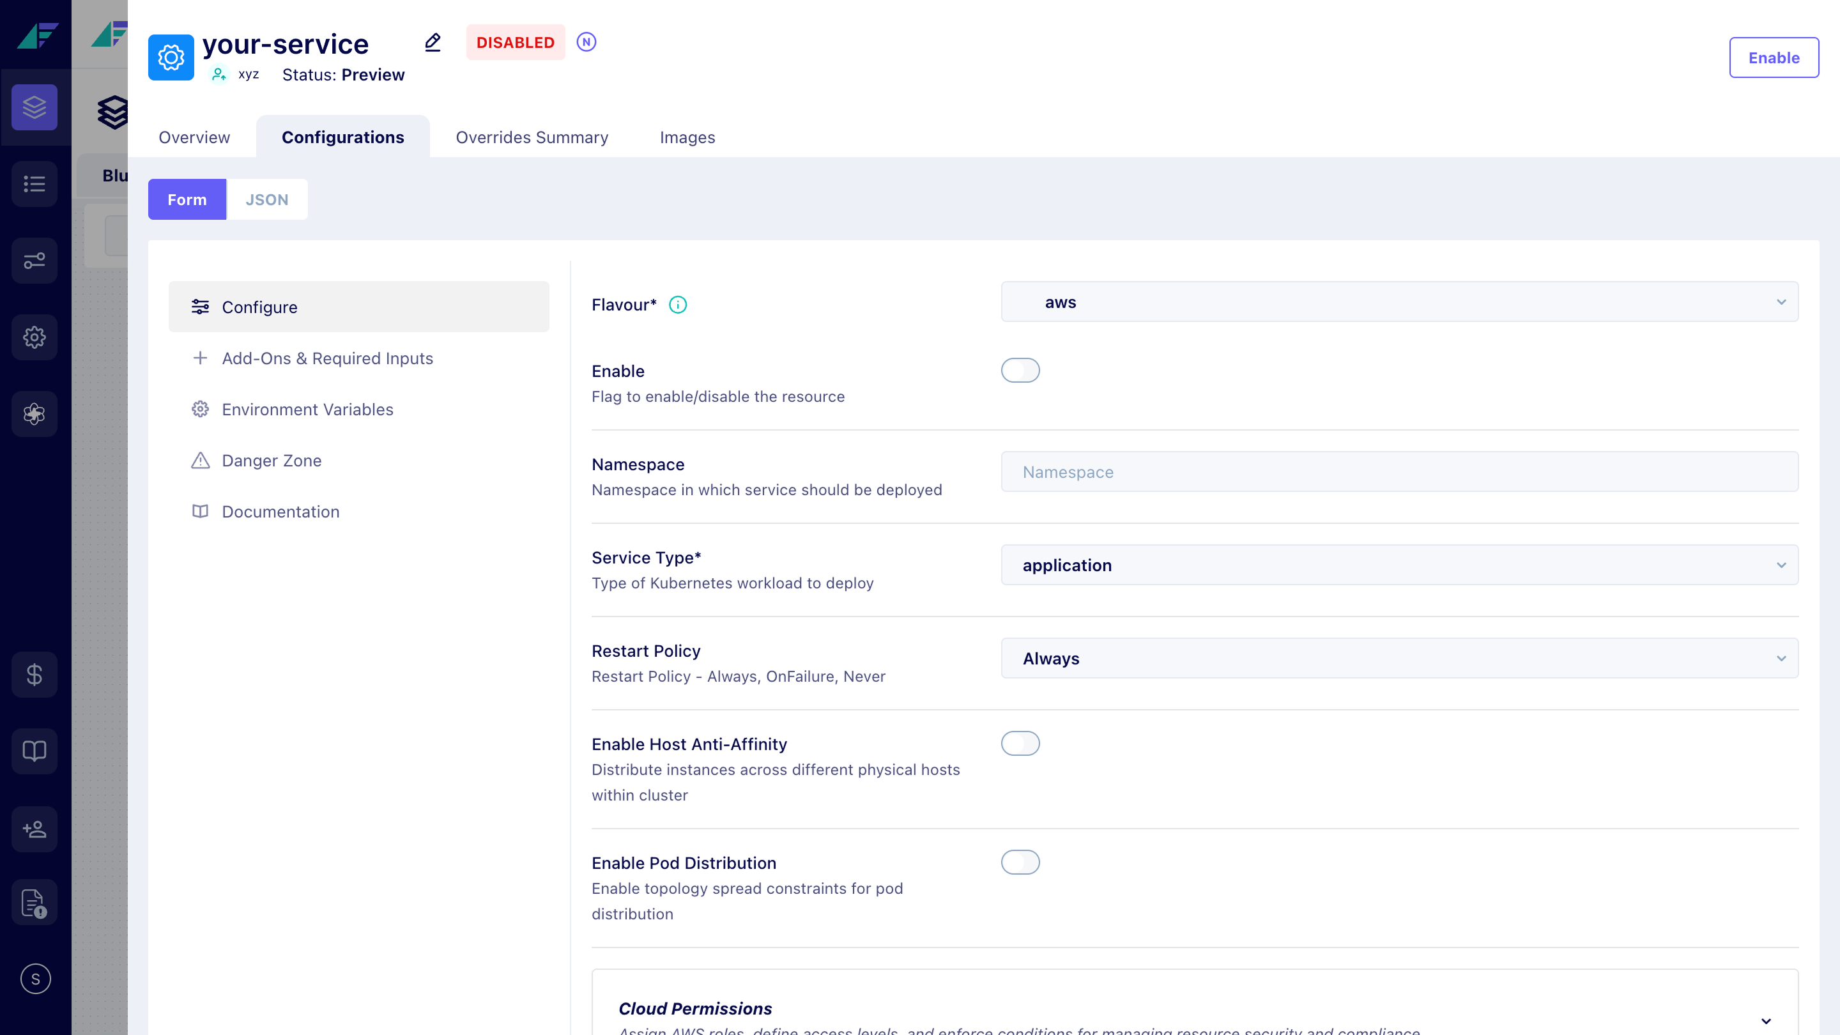1840x1035 pixels.
Task: Toggle the Enable resource switch
Action: pyautogui.click(x=1019, y=370)
